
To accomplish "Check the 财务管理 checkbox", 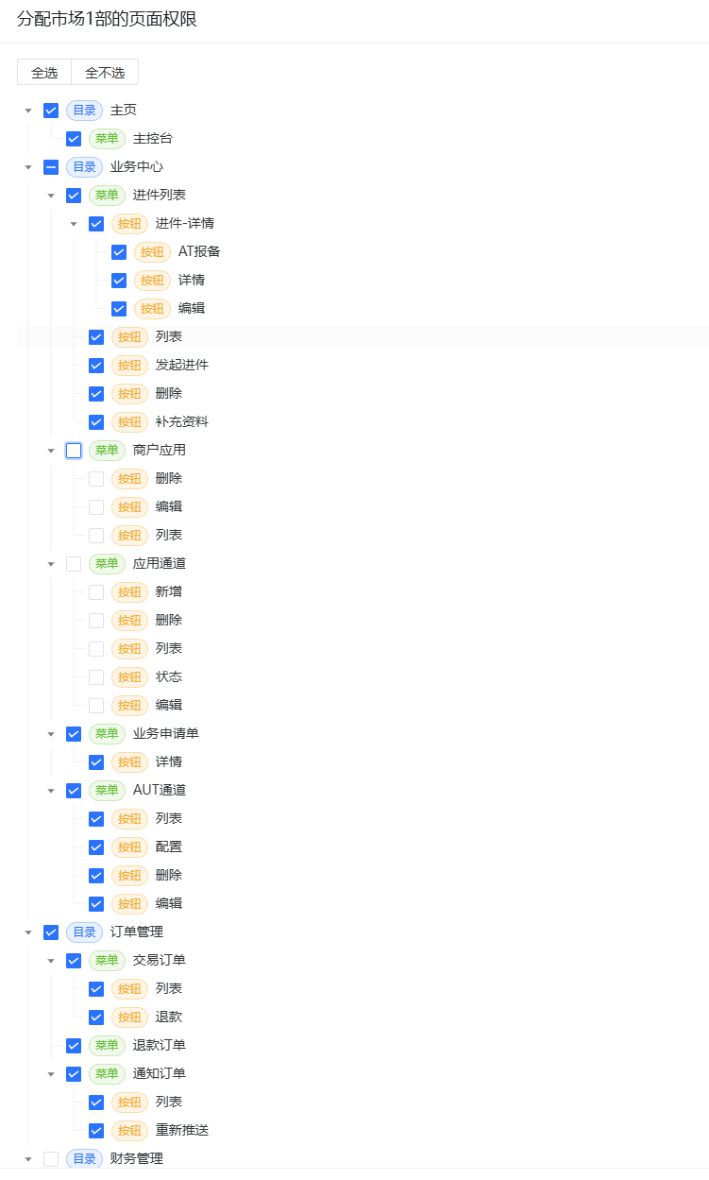I will click(x=51, y=1159).
